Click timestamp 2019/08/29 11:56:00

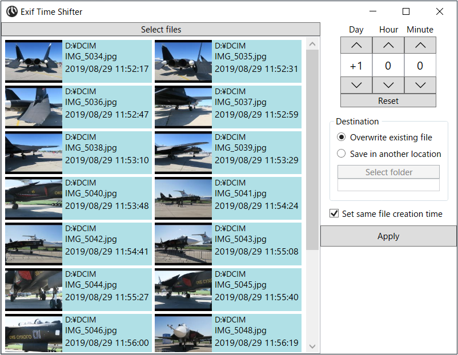tap(107, 343)
